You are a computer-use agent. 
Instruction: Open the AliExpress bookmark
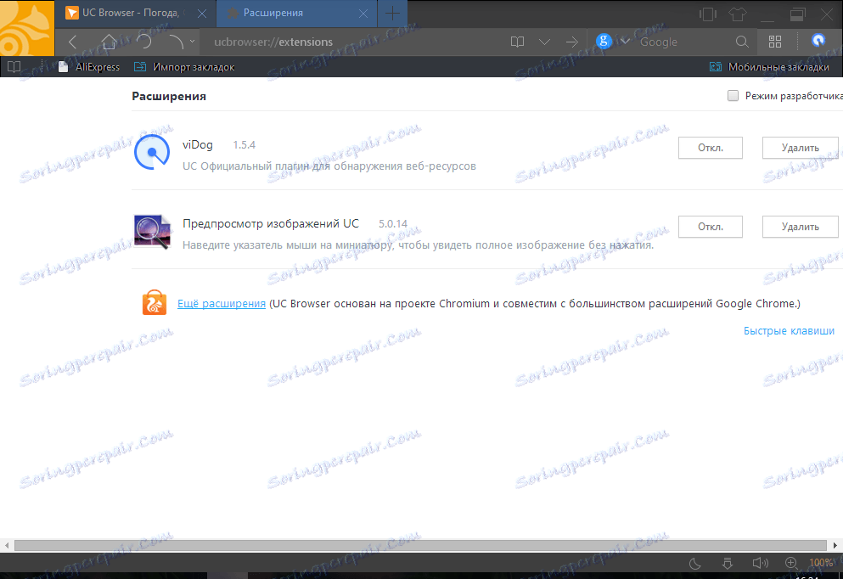pos(88,67)
